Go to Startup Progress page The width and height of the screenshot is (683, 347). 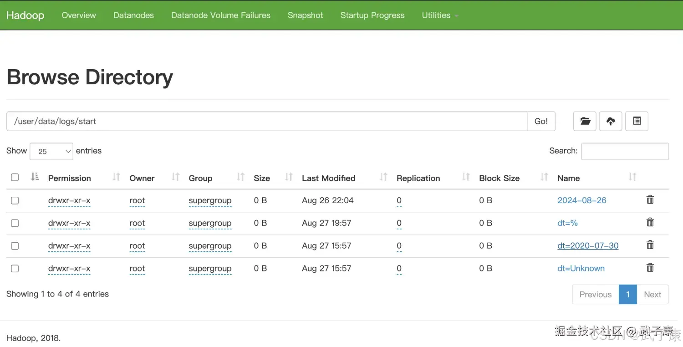point(372,15)
